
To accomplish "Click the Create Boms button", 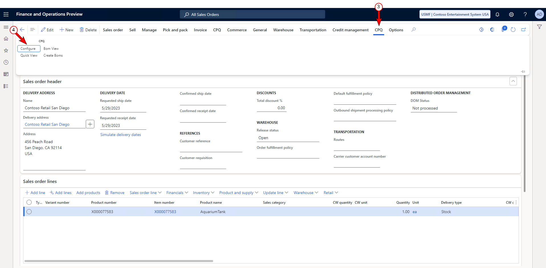I will [x=53, y=55].
